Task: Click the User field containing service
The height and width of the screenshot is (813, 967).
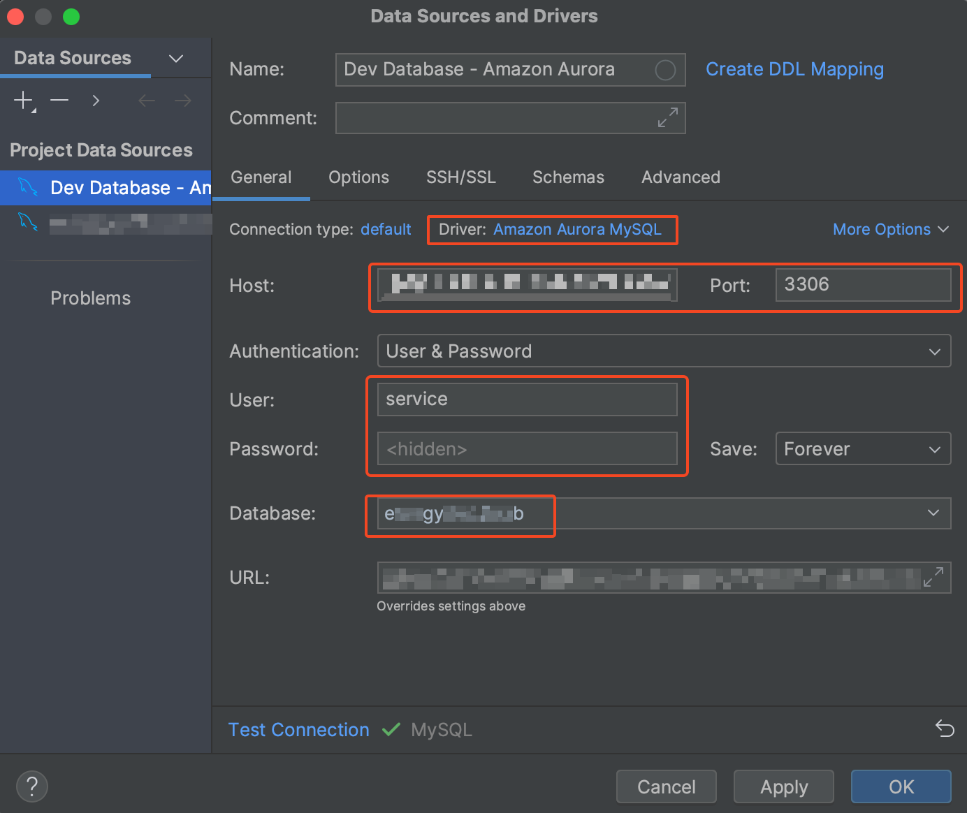Action: pos(528,400)
